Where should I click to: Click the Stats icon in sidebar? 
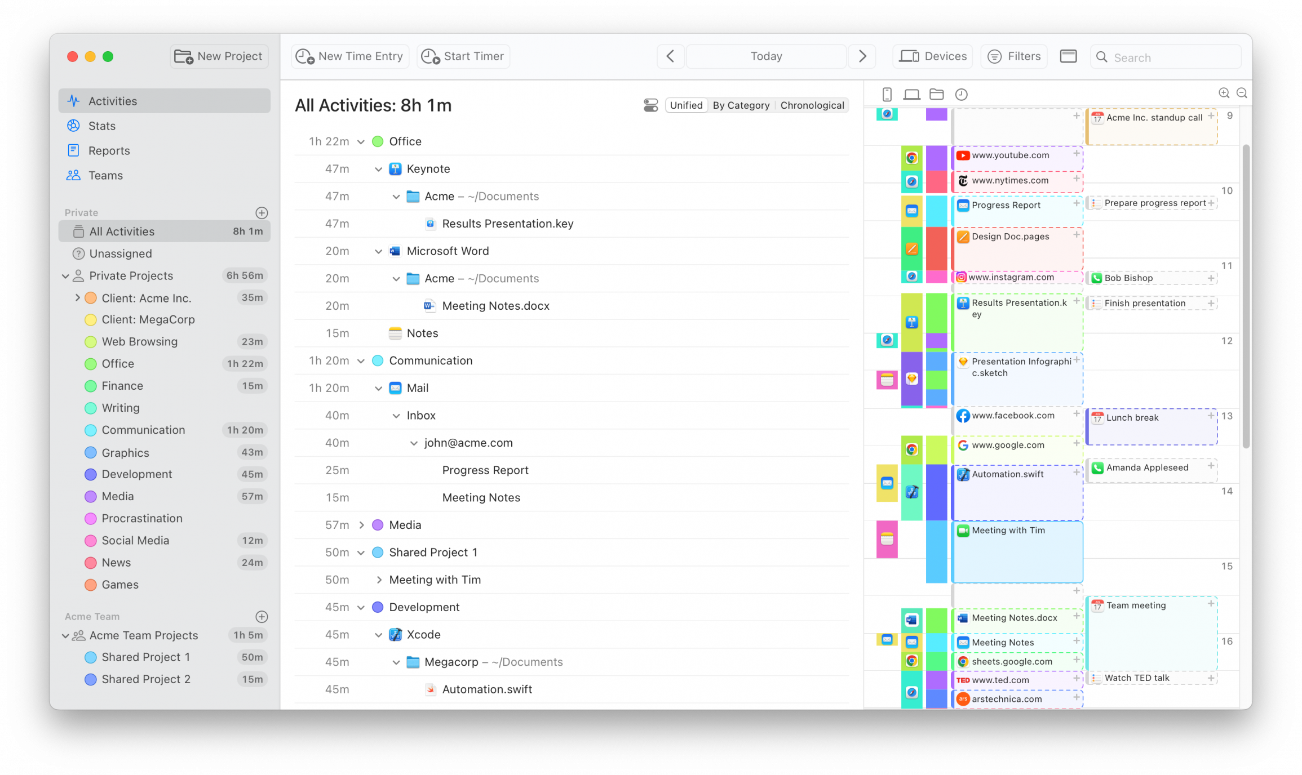74,126
